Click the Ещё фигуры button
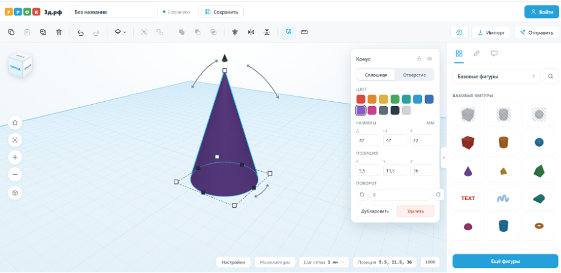The image size is (561, 273). (505, 261)
